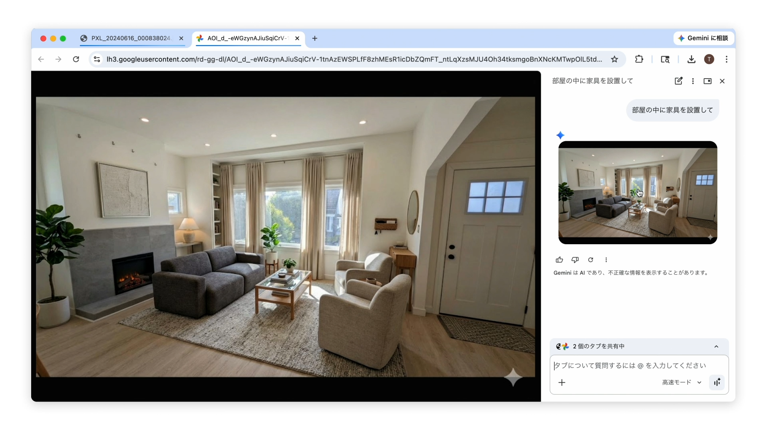Image resolution: width=767 pixels, height=431 pixels.
Task: Collapse the tab sharing status bar
Action: tap(716, 346)
